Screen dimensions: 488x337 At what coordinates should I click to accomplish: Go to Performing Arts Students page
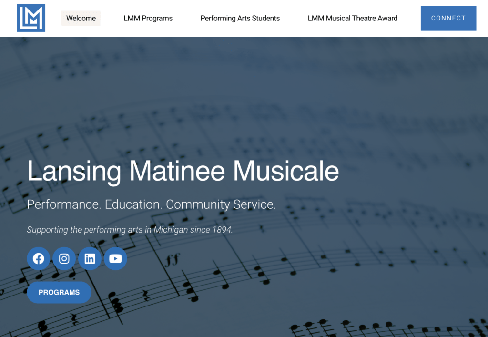(x=240, y=18)
